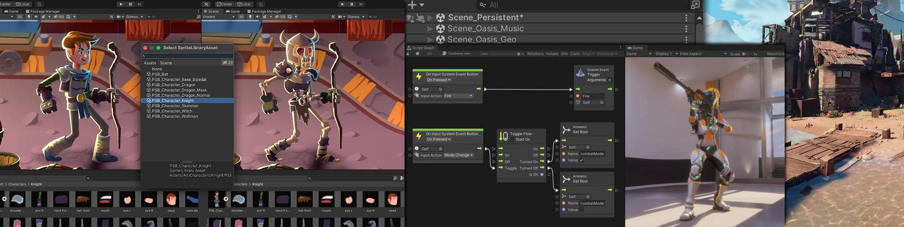This screenshot has width=904, height=227.
Task: Switch to the Scene tab in the SpriteLibraryAsset picker
Action: coord(166,63)
